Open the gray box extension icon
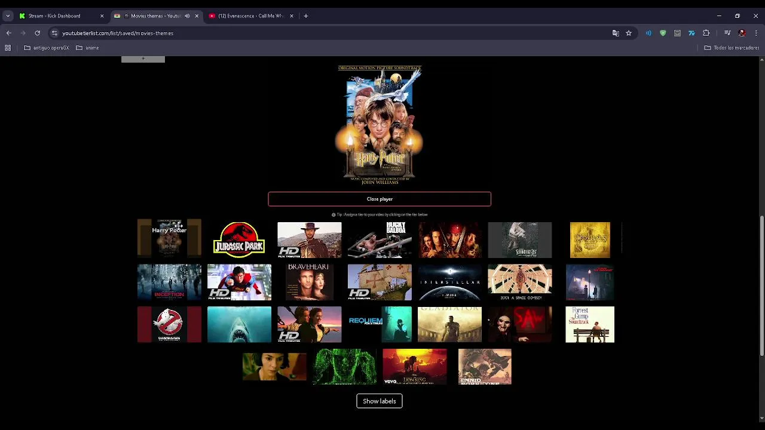 (x=677, y=33)
